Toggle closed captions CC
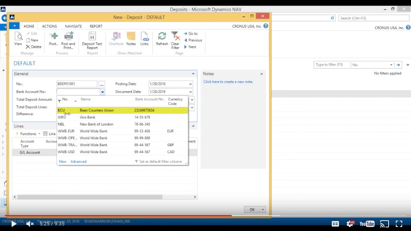The height and width of the screenshot is (231, 411). pyautogui.click(x=335, y=224)
